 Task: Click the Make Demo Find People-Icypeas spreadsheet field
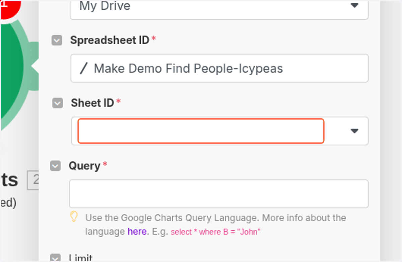tap(219, 68)
